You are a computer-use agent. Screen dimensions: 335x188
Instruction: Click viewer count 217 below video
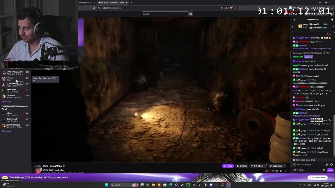click(267, 171)
